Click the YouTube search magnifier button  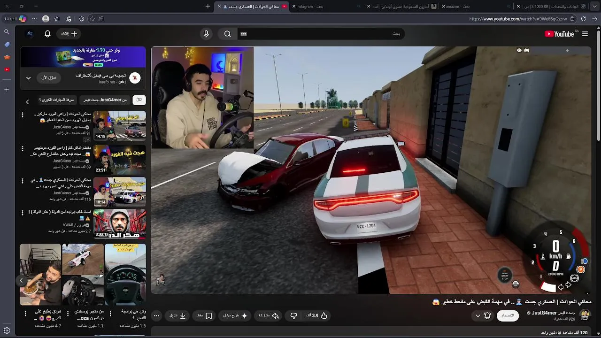tap(228, 34)
